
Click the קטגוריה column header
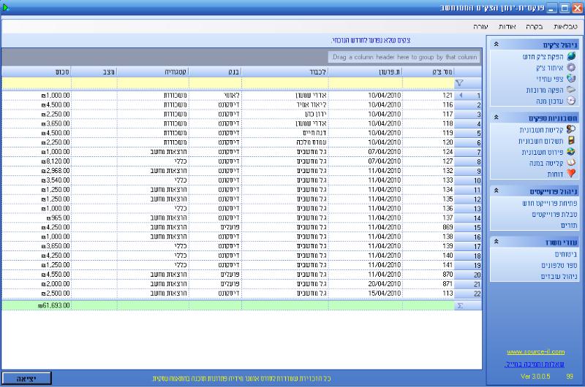pos(153,72)
